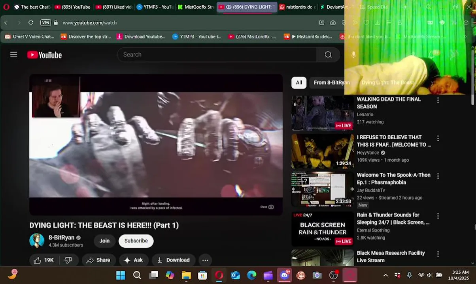Screen dimensions: 476x284
Task: Open the Opera menu logo
Action: coord(6,7)
